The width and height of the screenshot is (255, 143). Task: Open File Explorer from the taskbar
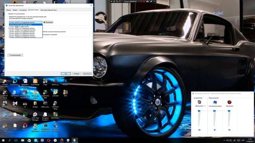(x=23, y=140)
